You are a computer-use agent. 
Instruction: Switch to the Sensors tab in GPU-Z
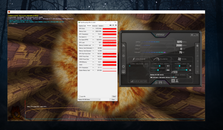click(x=89, y=26)
